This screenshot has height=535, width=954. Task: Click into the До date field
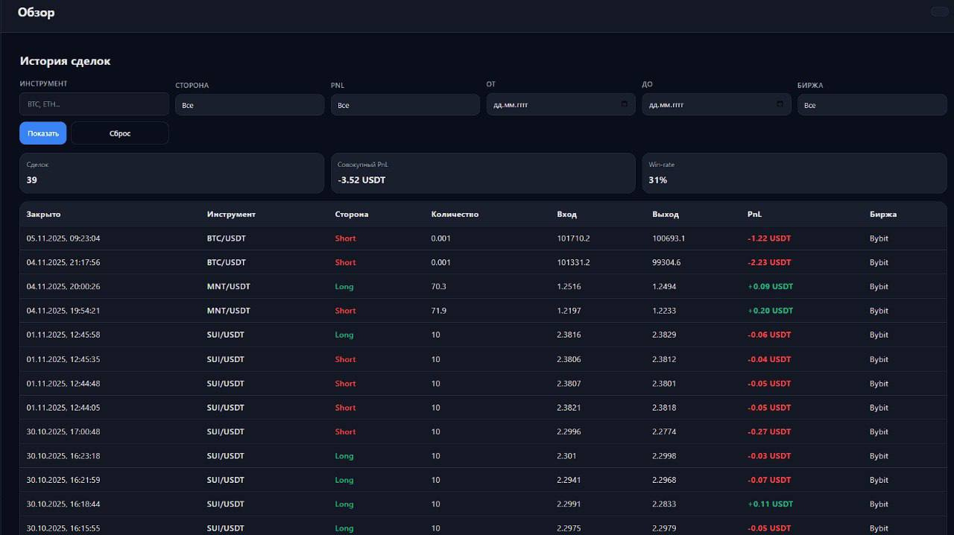717,104
